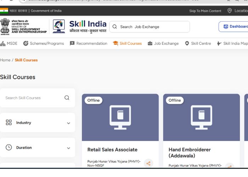The height and width of the screenshot is (177, 248).
Task: Open the Ministry of Skill Development emblem
Action: tap(5, 27)
